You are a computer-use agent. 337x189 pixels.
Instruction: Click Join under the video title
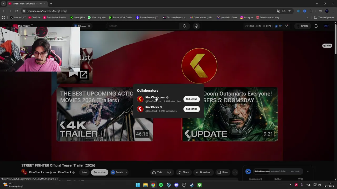pyautogui.click(x=84, y=172)
